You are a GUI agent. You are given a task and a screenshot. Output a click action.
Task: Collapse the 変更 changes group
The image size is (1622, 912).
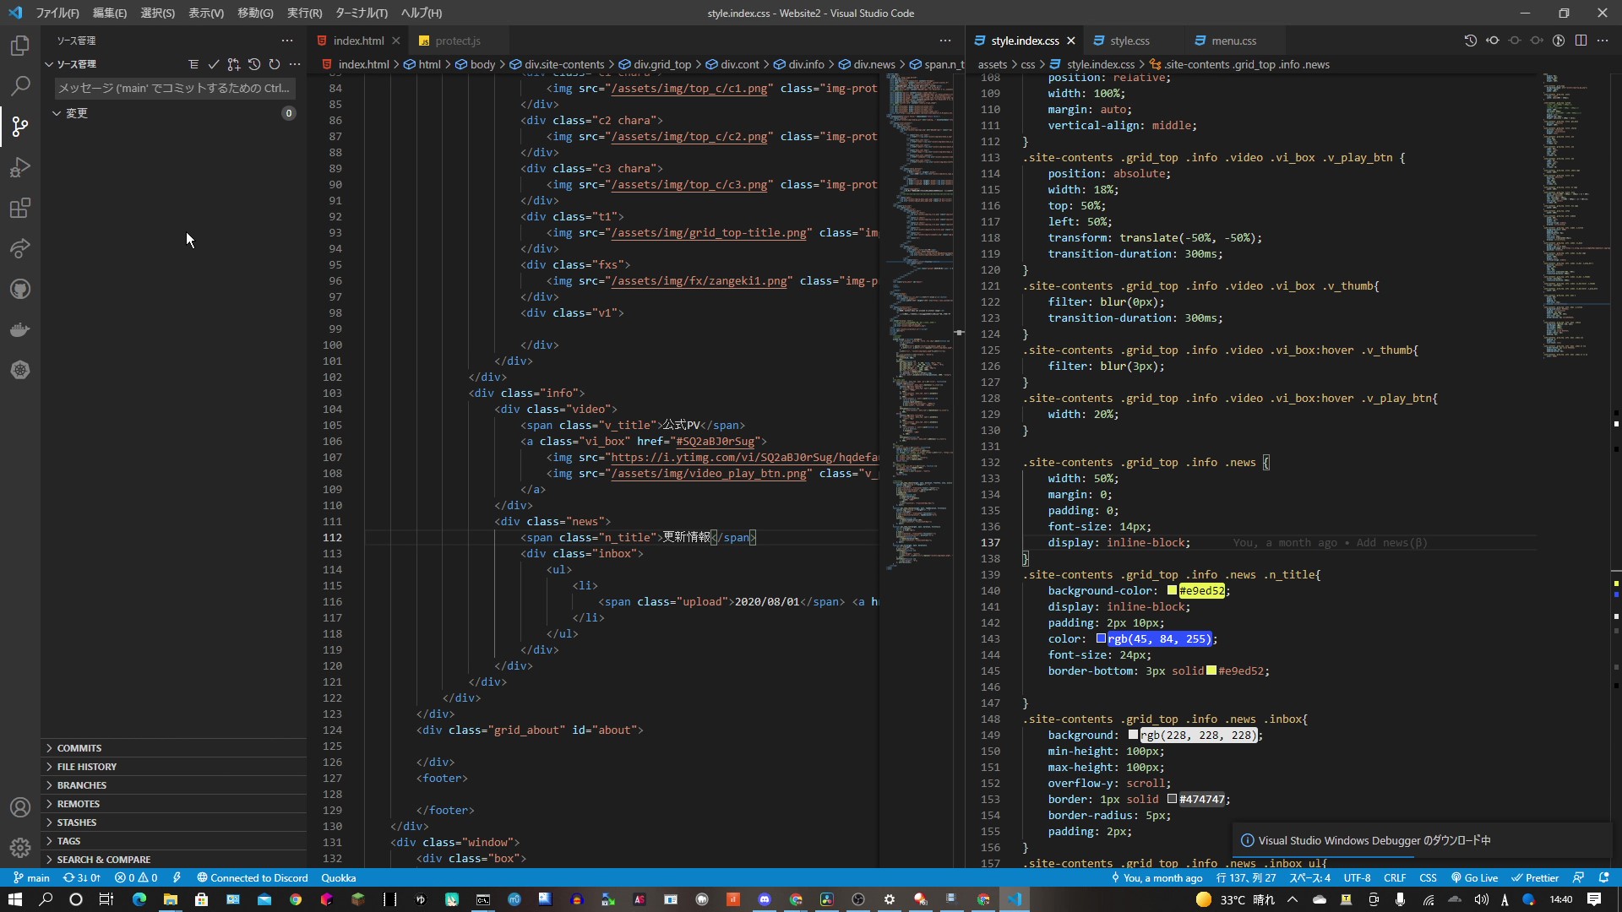tap(57, 113)
